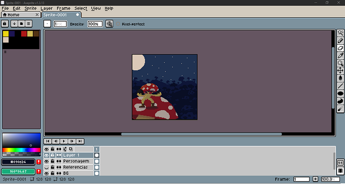The height and width of the screenshot is (184, 345).
Task: Close the Home tab
Action: tap(37, 15)
